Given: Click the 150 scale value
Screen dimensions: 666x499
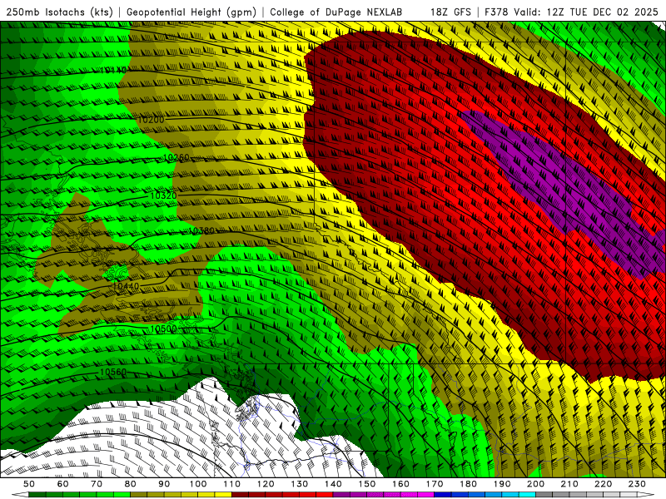Looking at the screenshot, I should coord(367,484).
